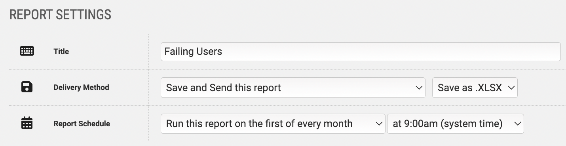Click the 'Failing Users' text in Title field
The height and width of the screenshot is (146, 566).
pyautogui.click(x=193, y=52)
